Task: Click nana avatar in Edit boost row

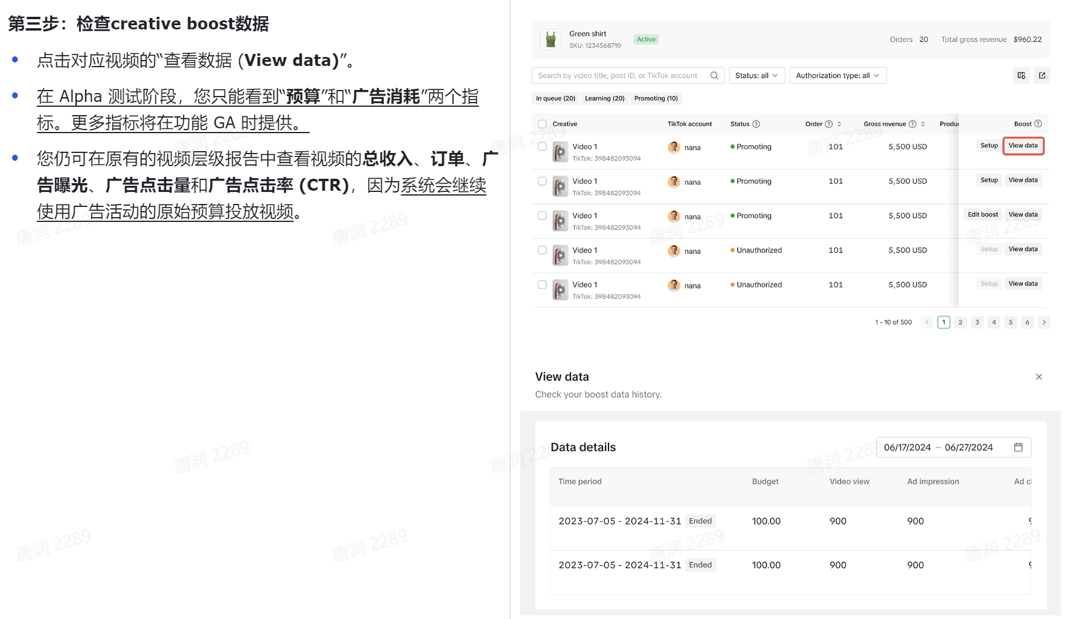Action: tap(674, 216)
